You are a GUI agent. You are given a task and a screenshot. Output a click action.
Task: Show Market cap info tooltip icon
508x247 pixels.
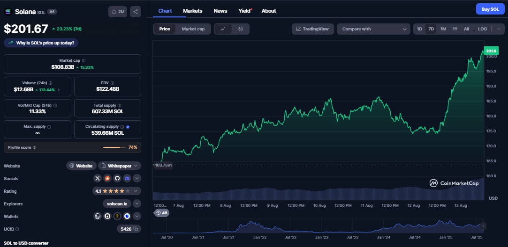pyautogui.click(x=84, y=60)
